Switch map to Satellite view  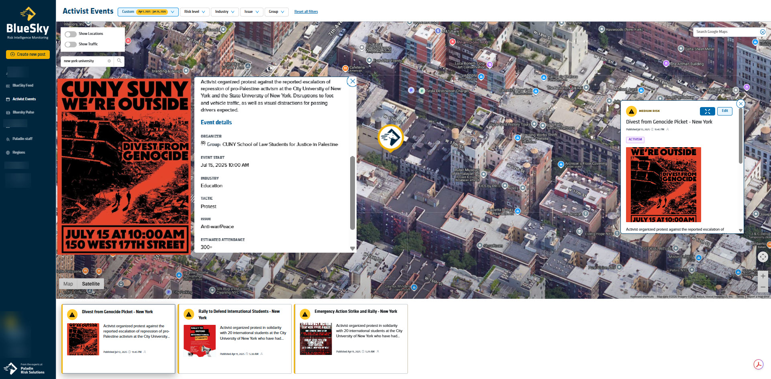pos(91,284)
